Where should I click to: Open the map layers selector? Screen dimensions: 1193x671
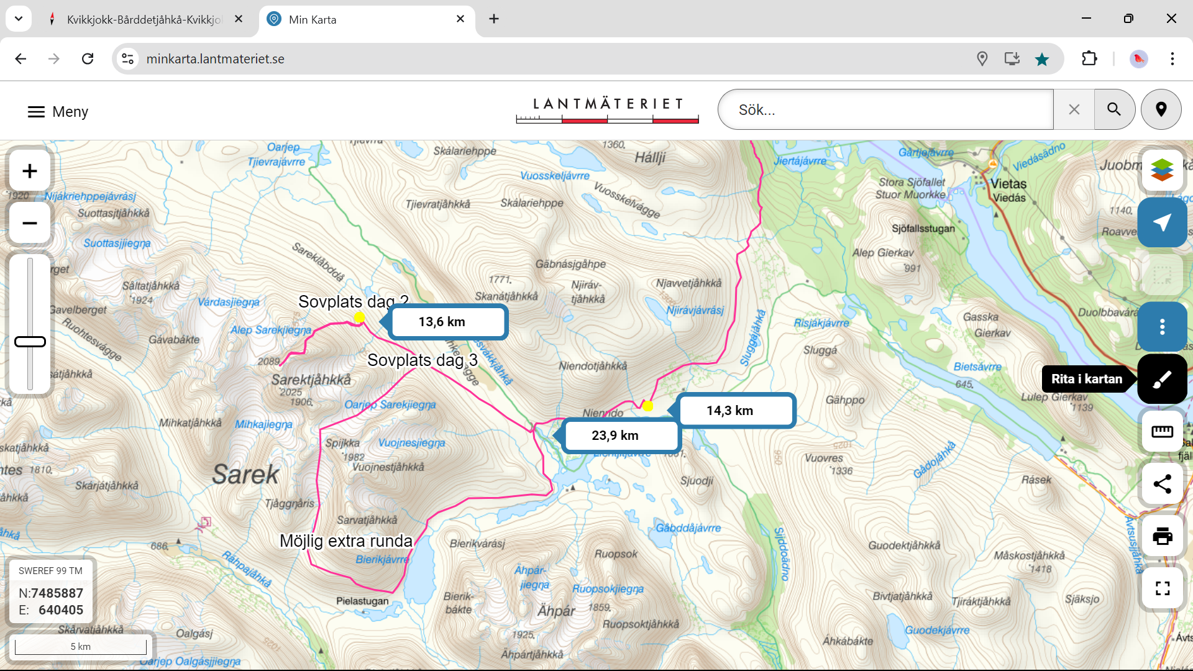[1162, 170]
